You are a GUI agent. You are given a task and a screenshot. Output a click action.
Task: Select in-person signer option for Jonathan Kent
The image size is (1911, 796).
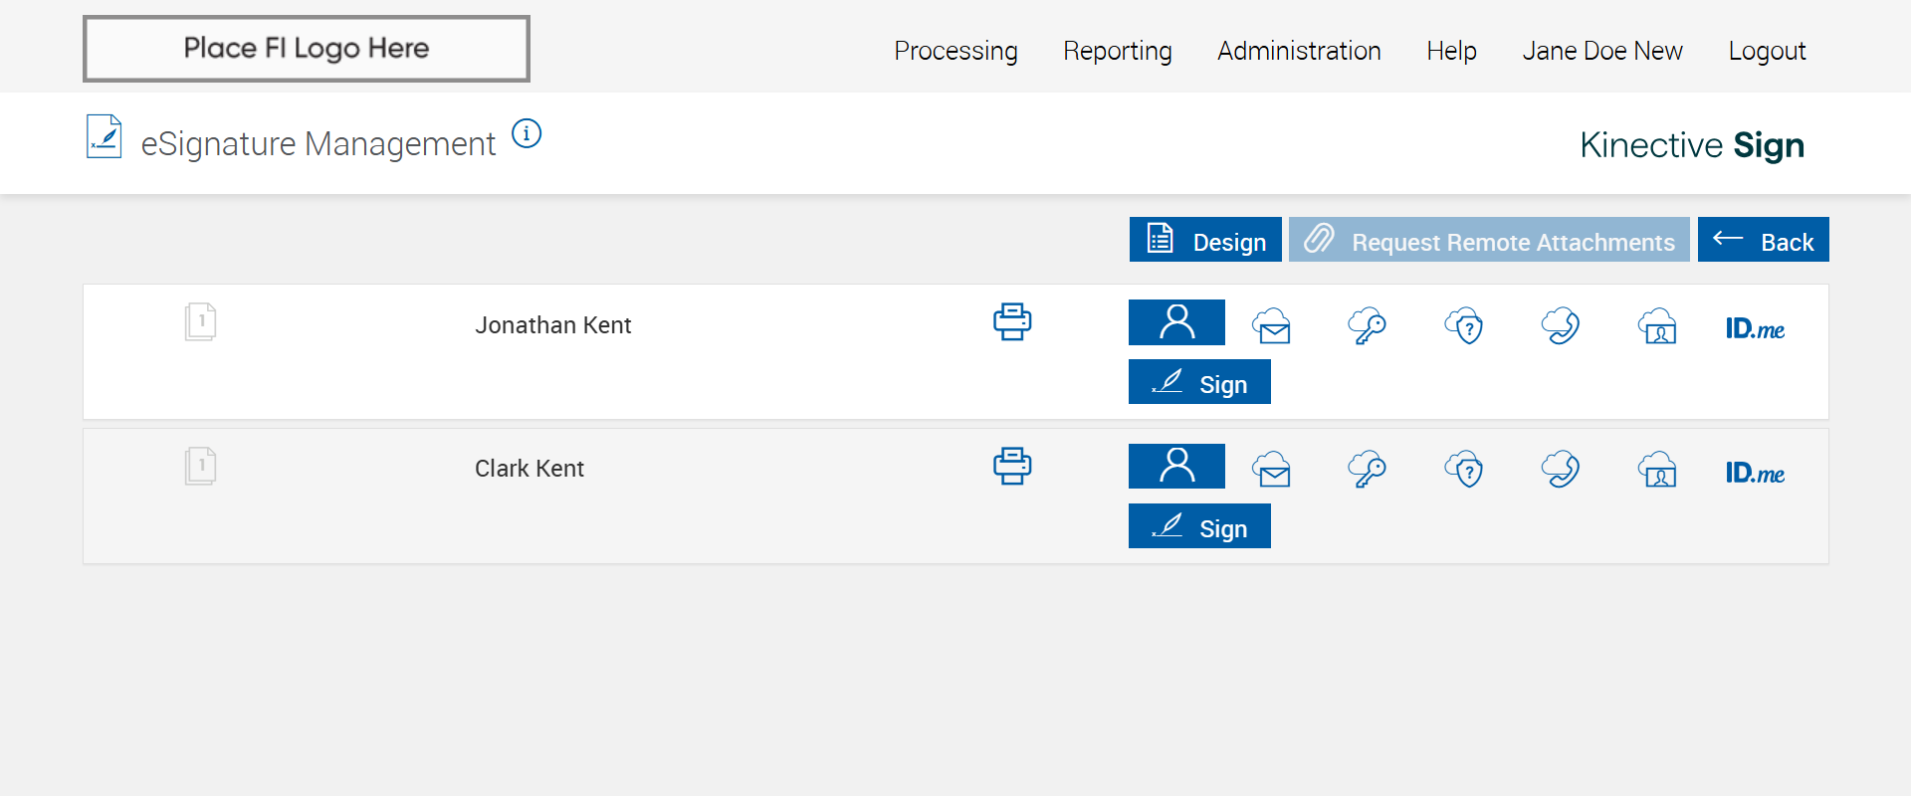[x=1176, y=322]
